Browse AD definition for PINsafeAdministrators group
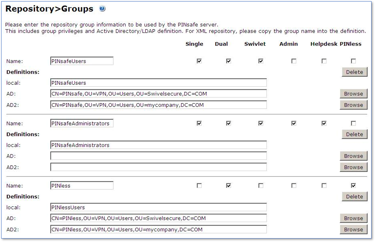The height and width of the screenshot is (242, 375). click(x=354, y=156)
